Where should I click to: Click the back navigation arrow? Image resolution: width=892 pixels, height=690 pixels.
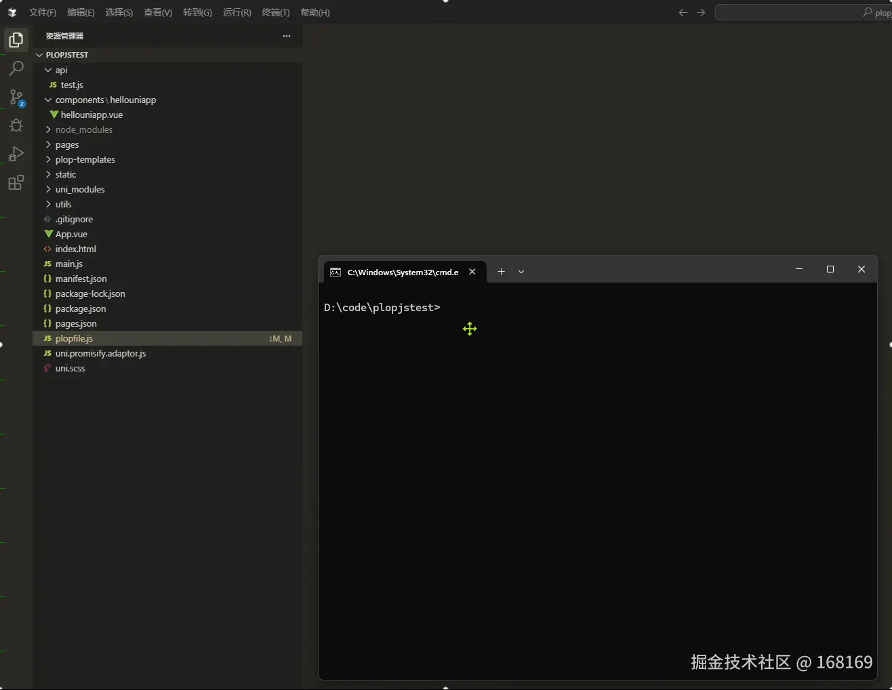coord(683,12)
